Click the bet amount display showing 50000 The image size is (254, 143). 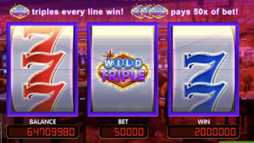(123, 132)
